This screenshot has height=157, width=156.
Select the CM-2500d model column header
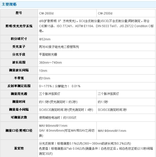click(x=105, y=13)
